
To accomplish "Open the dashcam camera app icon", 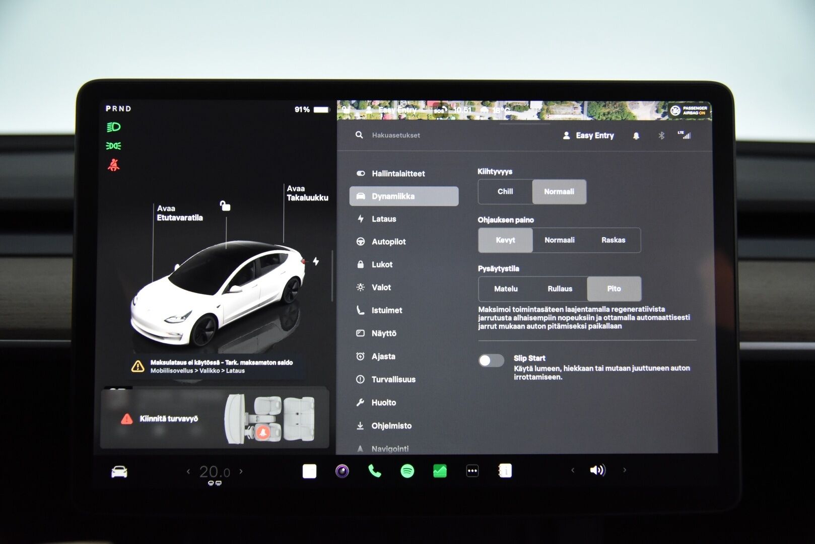I will [342, 471].
